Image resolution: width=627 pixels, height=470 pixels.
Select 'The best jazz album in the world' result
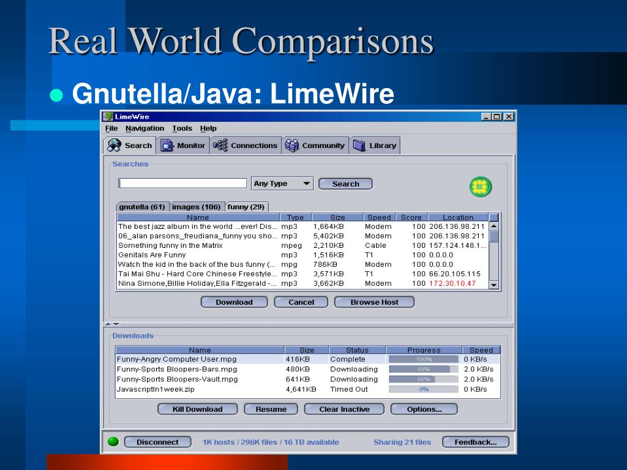click(x=302, y=226)
